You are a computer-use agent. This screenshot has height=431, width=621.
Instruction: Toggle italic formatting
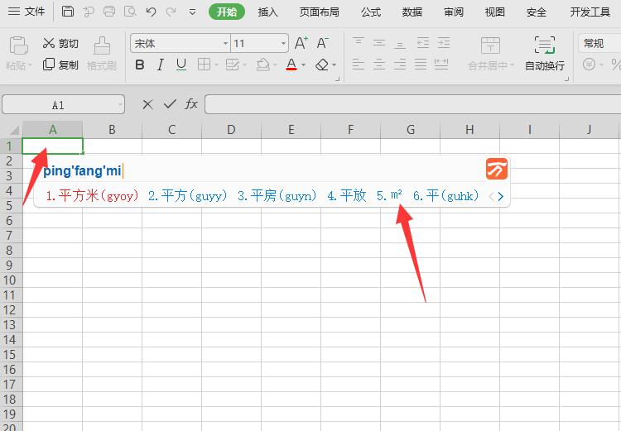tap(161, 65)
